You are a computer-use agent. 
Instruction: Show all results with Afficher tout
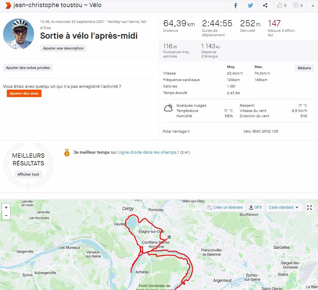coord(28,174)
